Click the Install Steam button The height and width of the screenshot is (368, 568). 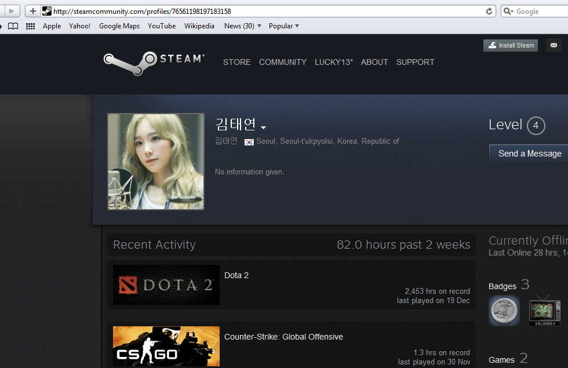tap(511, 45)
